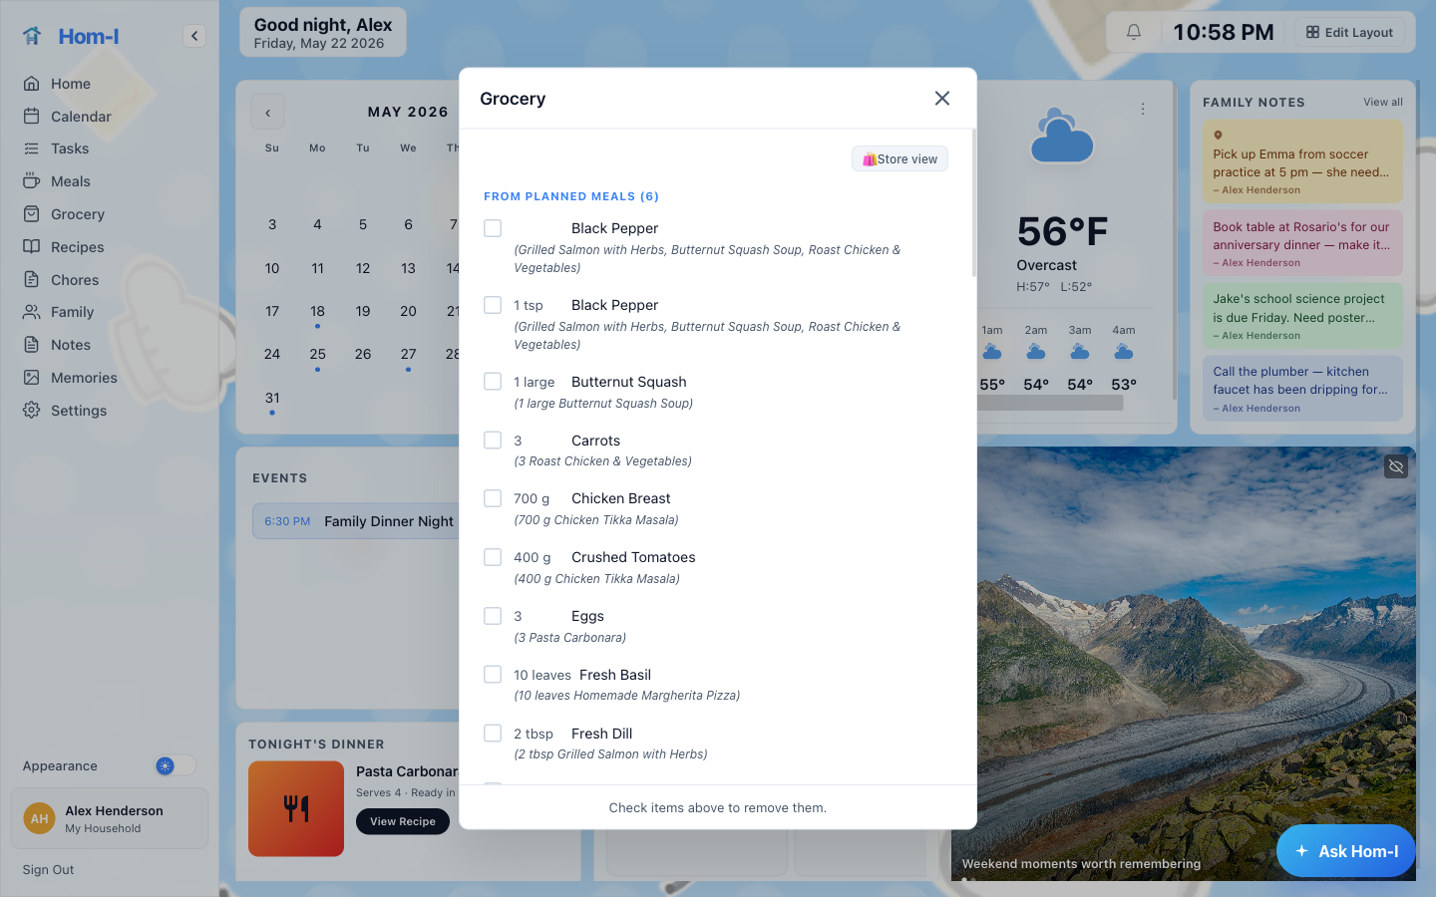The height and width of the screenshot is (897, 1436).
Task: Open the Pick up Emma note
Action: [1302, 161]
